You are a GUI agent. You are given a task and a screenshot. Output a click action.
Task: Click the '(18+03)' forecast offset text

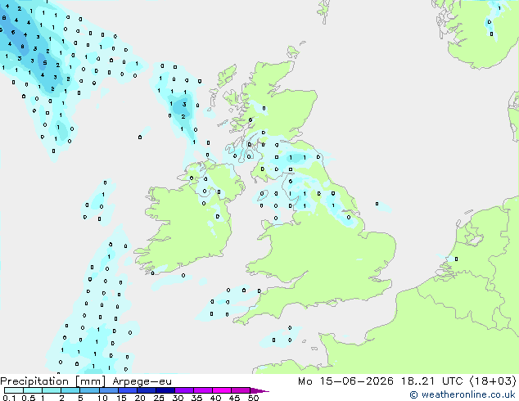coord(493,381)
